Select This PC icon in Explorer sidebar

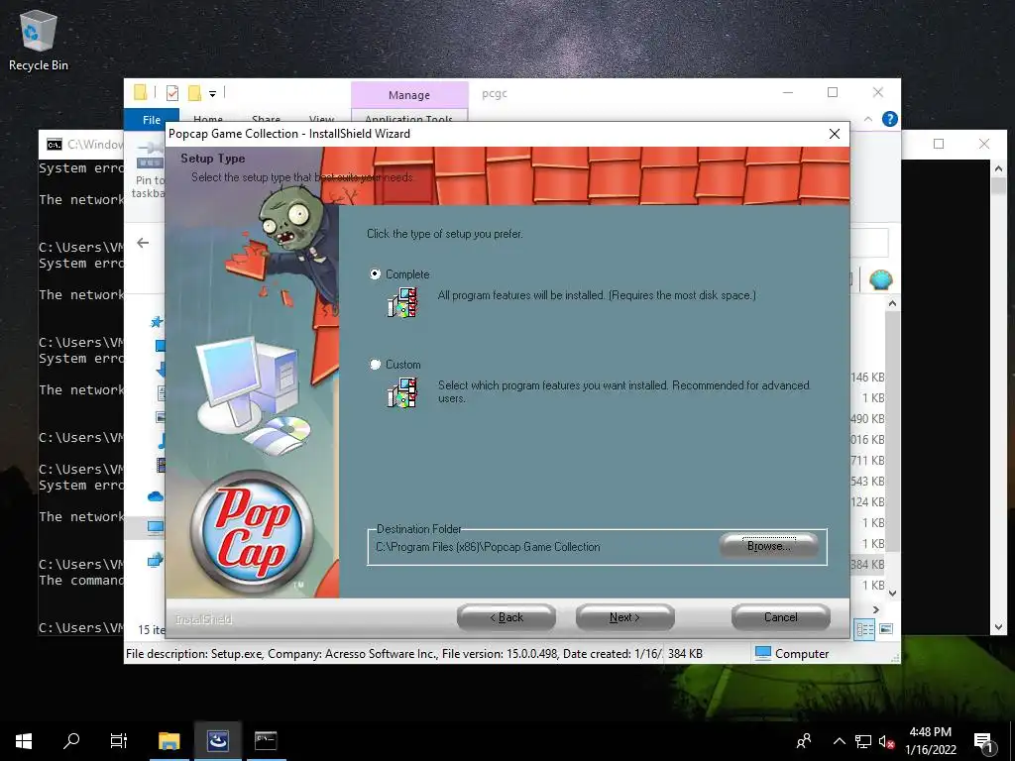pyautogui.click(x=156, y=527)
